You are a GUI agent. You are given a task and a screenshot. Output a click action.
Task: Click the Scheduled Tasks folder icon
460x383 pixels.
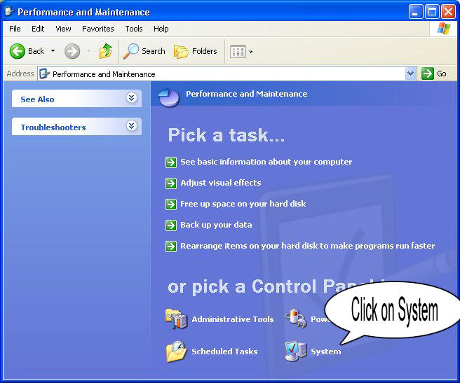pyautogui.click(x=176, y=351)
